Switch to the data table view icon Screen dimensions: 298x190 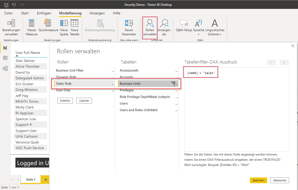5,58
